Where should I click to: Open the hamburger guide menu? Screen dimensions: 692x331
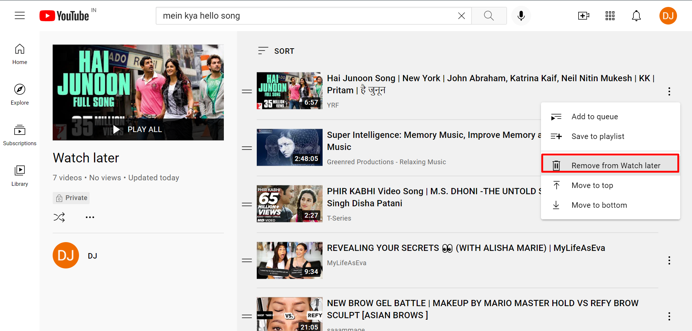pyautogui.click(x=20, y=15)
